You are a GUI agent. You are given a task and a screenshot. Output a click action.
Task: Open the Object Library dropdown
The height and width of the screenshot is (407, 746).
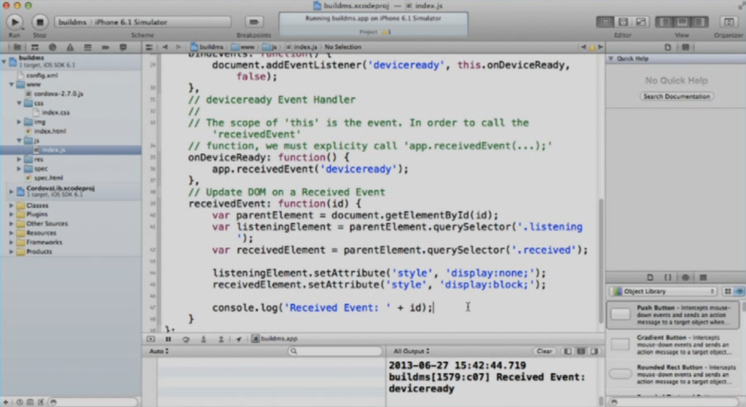(664, 291)
